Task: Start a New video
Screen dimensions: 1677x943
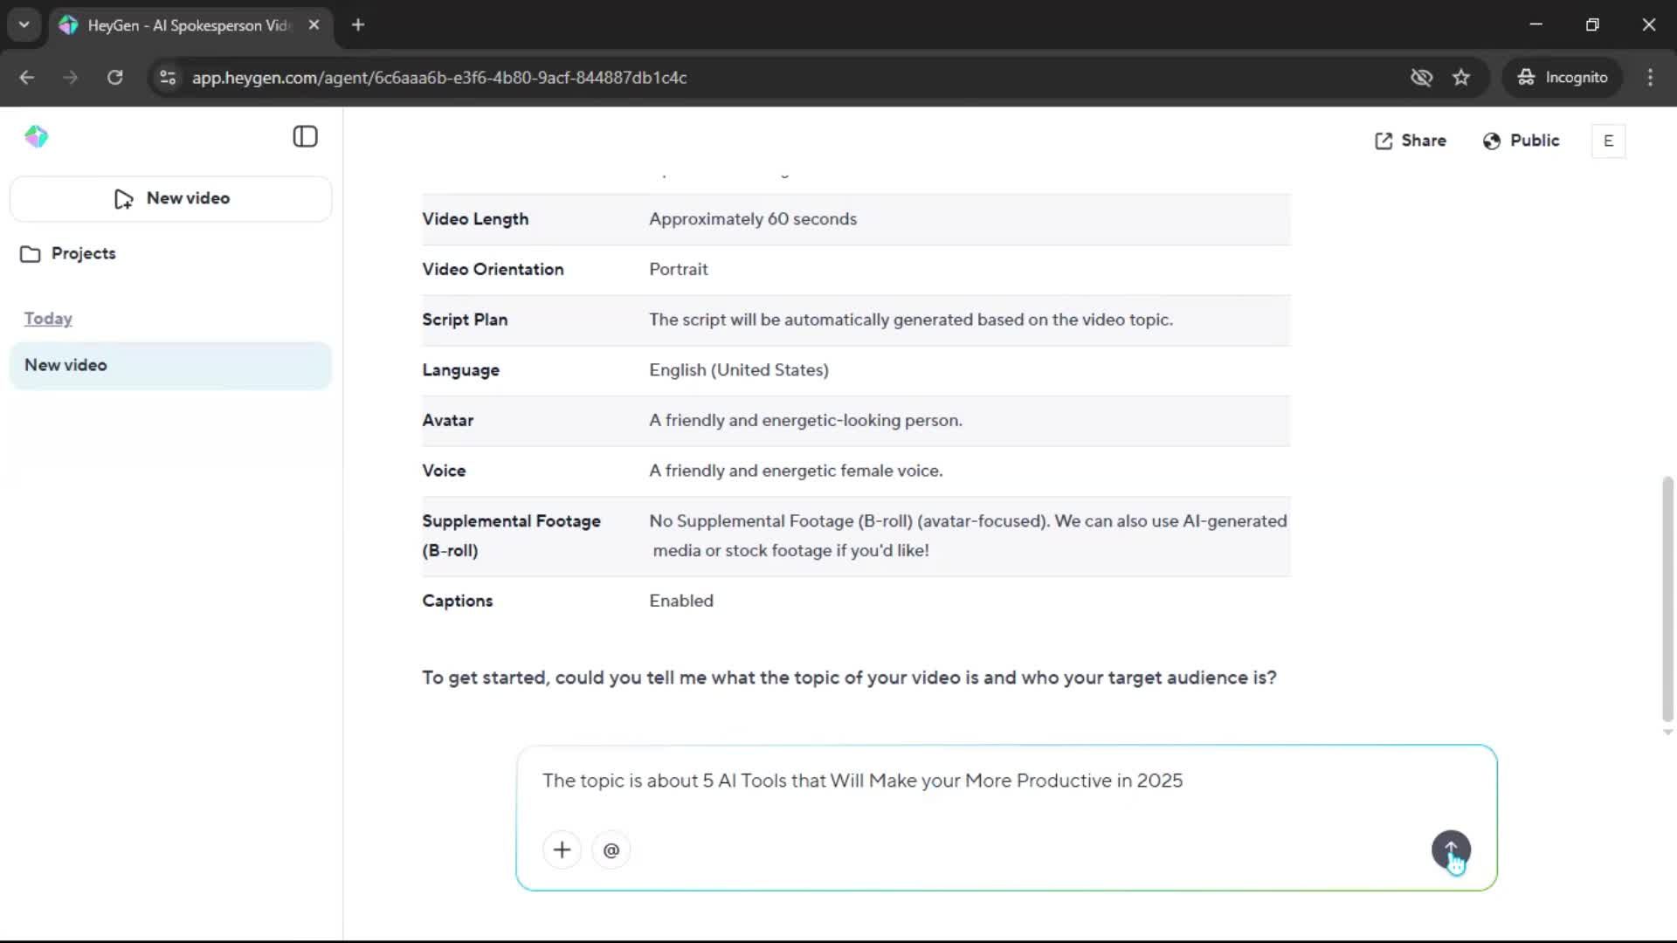Action: coord(171,198)
